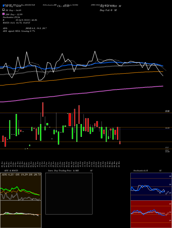This screenshot has height=228, width=172.
Task: Click the 'CL: 13.55' closing price label
Action: coord(63,6)
